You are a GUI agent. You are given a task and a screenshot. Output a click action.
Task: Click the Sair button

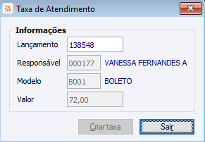point(167,127)
